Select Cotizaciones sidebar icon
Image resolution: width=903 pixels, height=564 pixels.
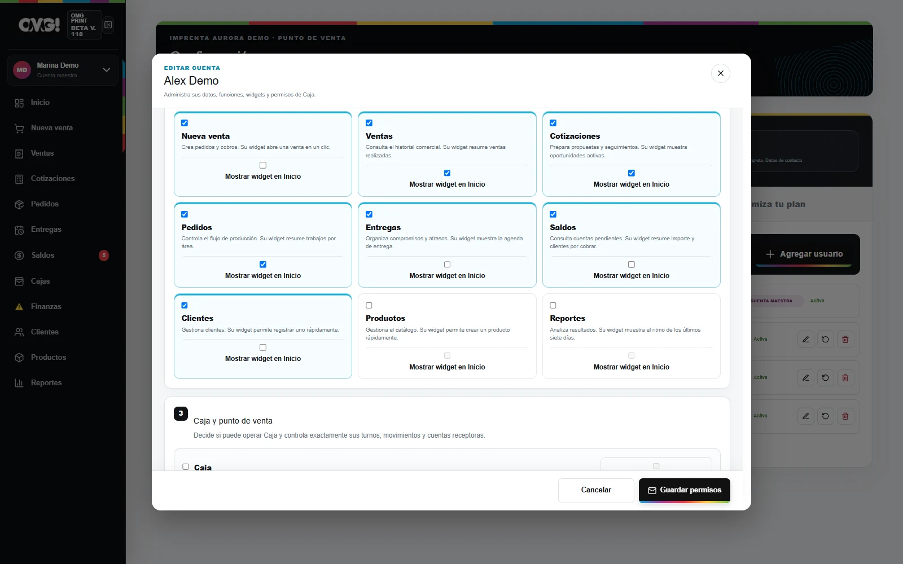tap(19, 179)
